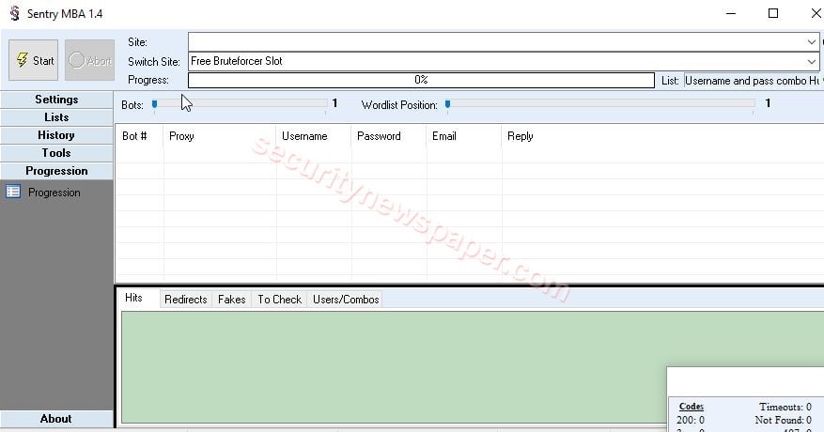Open the Tools sidebar section
This screenshot has width=824, height=432.
coord(56,153)
